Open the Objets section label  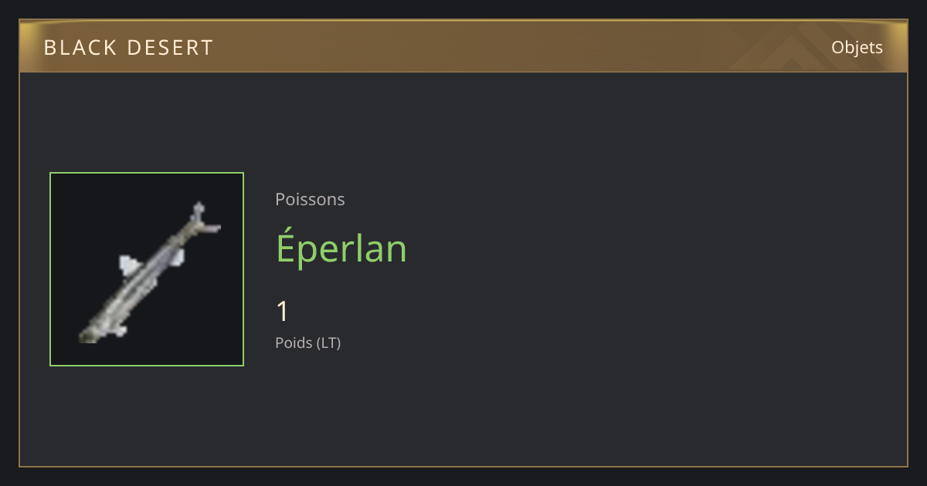[857, 48]
